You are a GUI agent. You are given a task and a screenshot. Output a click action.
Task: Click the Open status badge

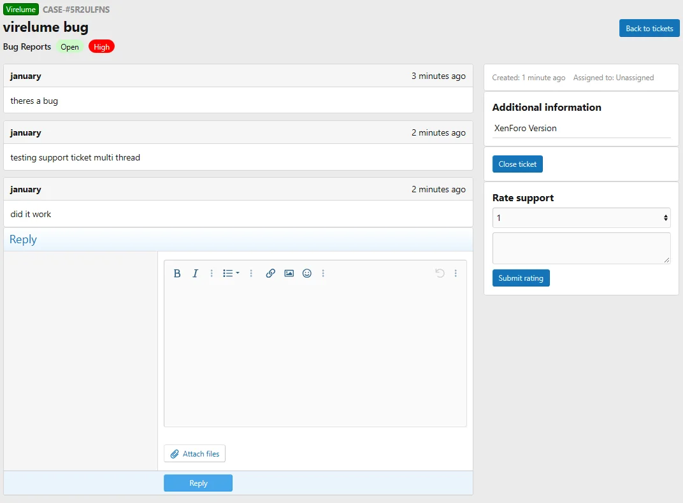coord(69,47)
